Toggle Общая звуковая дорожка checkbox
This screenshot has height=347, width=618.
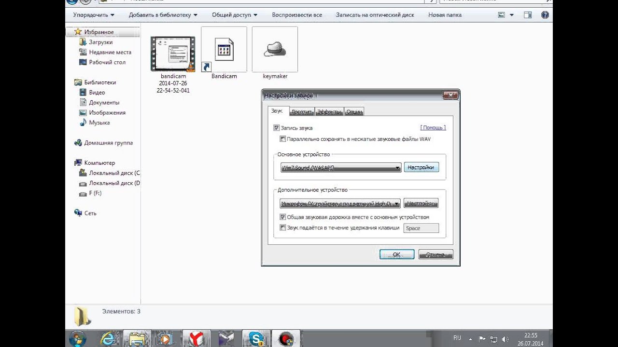tap(283, 217)
